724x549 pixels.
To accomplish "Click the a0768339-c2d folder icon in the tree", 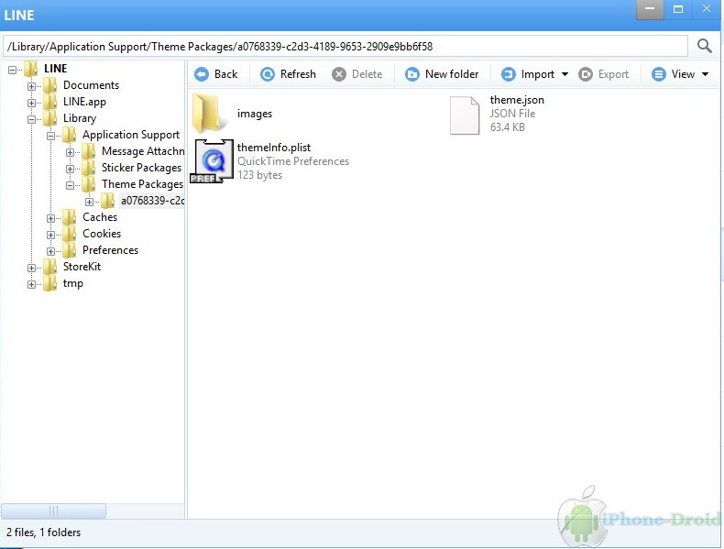I will coord(108,201).
